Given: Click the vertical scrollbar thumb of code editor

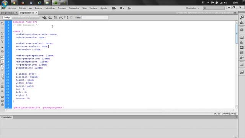Looking at the screenshot, I should [237, 34].
